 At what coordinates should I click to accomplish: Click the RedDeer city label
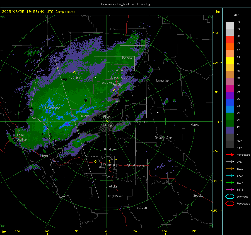coord(118,85)
